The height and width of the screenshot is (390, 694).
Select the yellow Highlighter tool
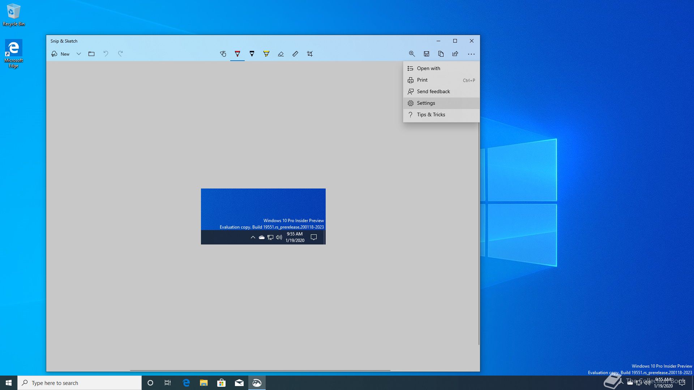[x=266, y=54]
